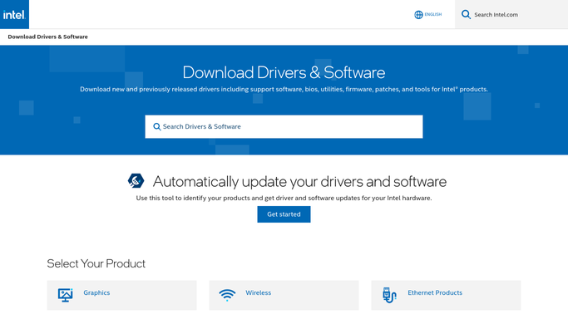Screen dimensions: 568x319
Task: Open the Ethernet Products link
Action: click(435, 292)
